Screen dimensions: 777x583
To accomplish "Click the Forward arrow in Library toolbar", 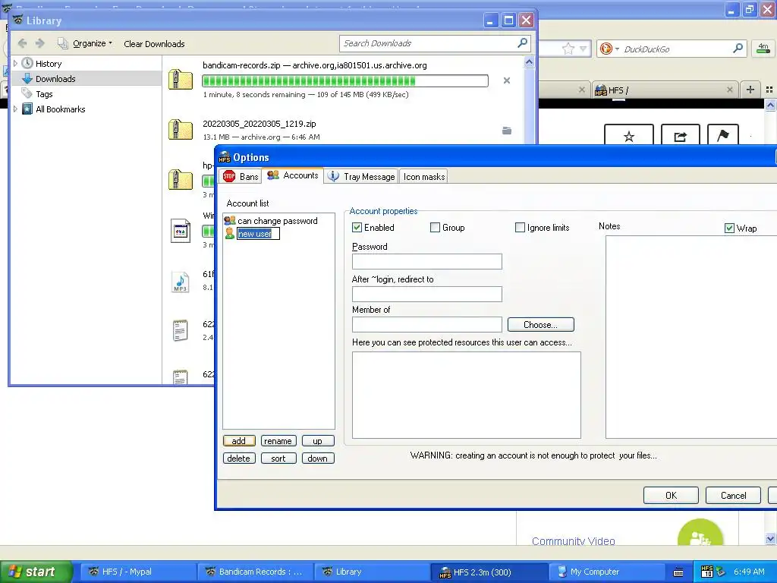I will (x=40, y=43).
